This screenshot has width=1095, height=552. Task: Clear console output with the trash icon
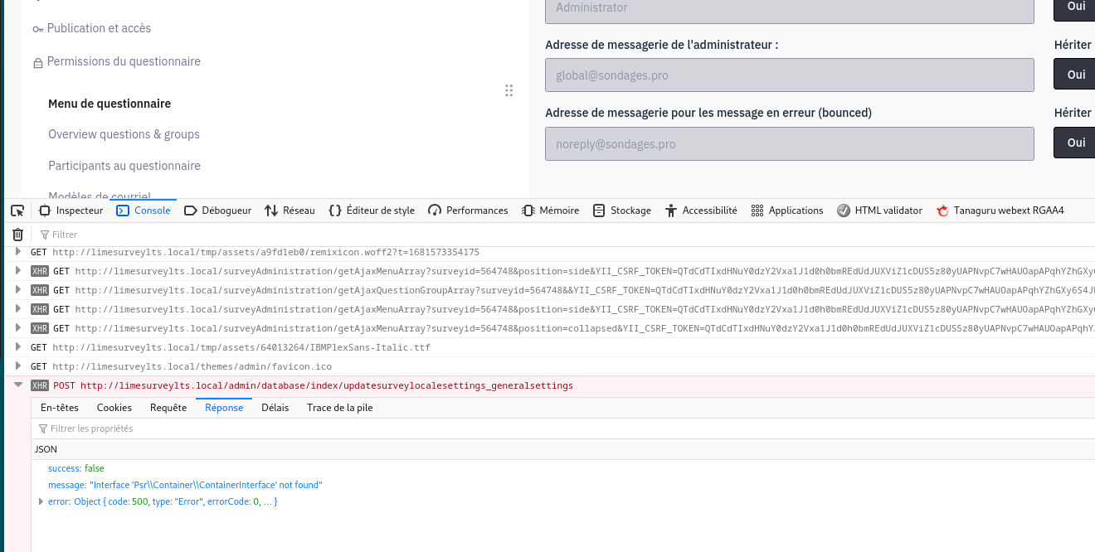tap(17, 235)
